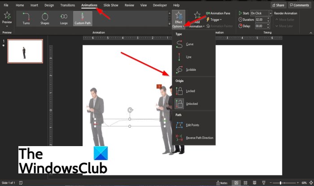314x186 pixels.
Task: Click Reverse Path Direction icon
Action: [179, 138]
